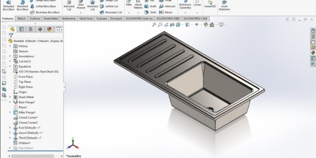Go to the Evaluate tab
The height and width of the screenshot is (158, 316).
tap(101, 19)
